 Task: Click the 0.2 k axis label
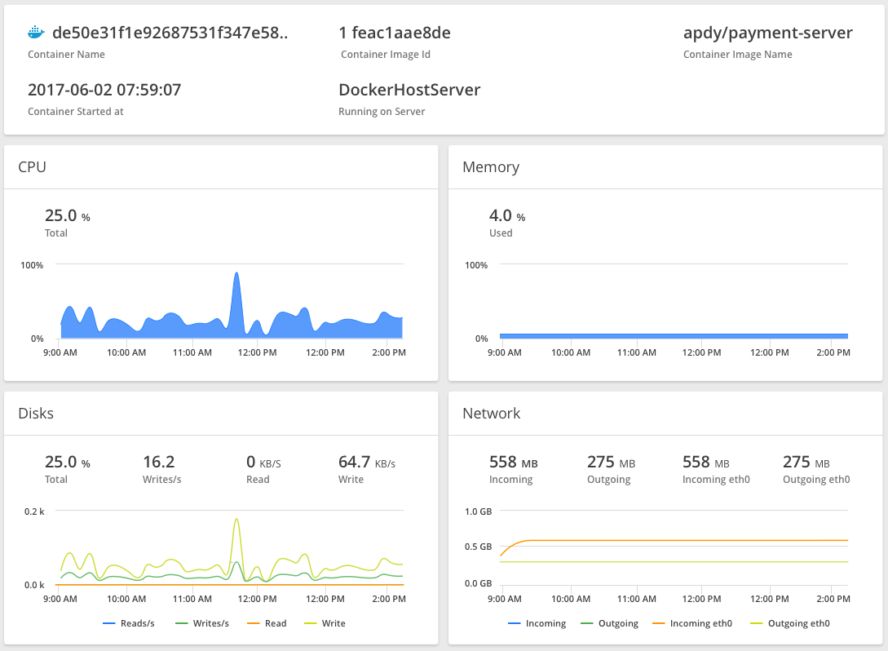click(34, 511)
